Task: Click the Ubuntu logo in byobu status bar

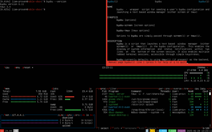Action: pos(2,131)
